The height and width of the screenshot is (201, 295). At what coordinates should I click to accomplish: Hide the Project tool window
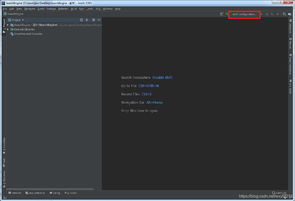tap(99, 20)
